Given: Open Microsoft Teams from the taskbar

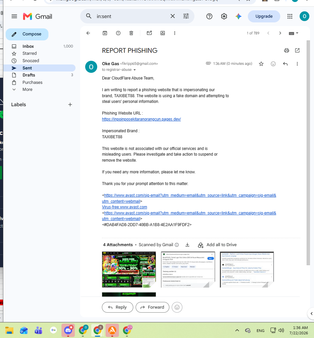Looking at the screenshot, I should (x=39, y=330).
